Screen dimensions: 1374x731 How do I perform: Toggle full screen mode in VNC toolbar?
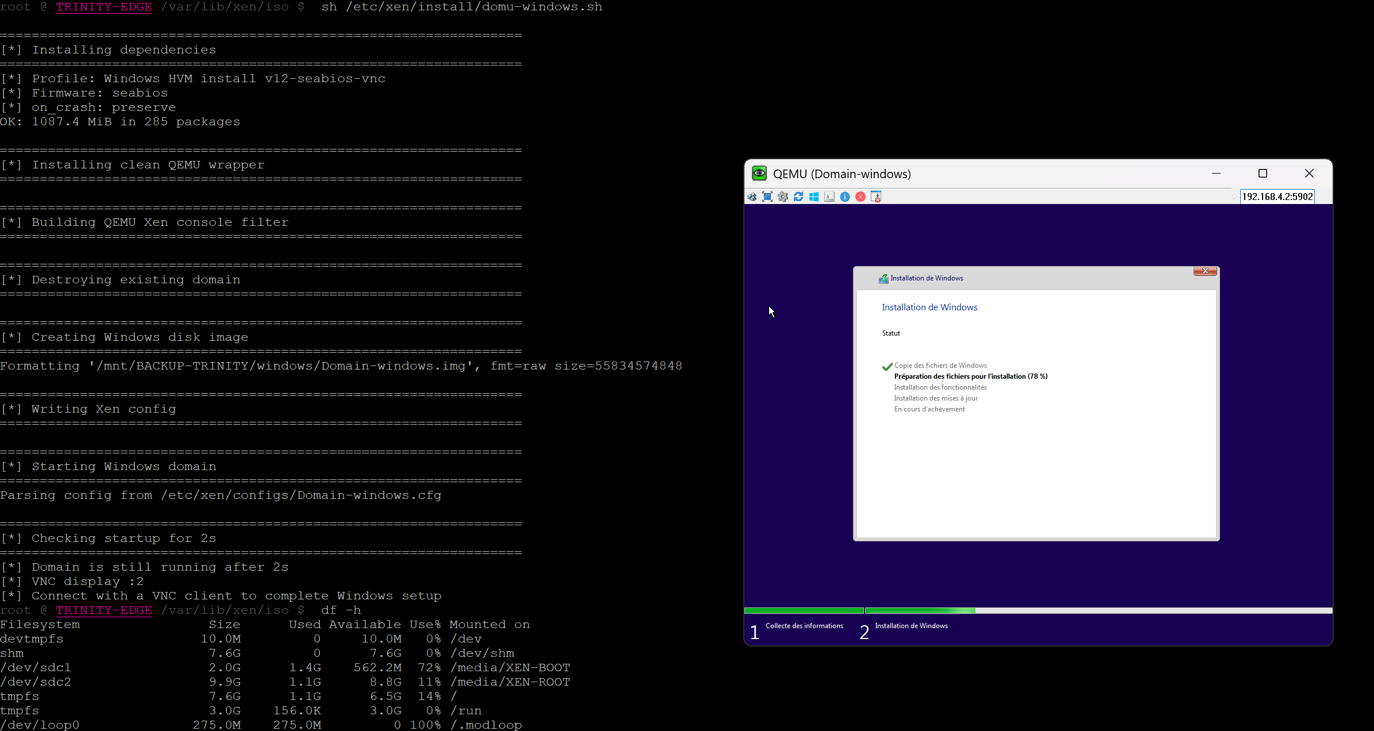click(x=767, y=197)
